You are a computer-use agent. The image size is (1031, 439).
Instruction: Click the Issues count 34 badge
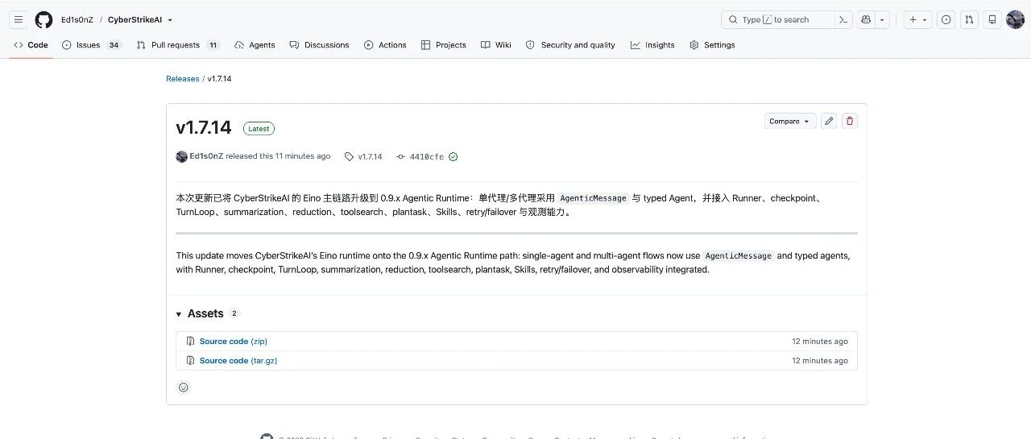(114, 45)
